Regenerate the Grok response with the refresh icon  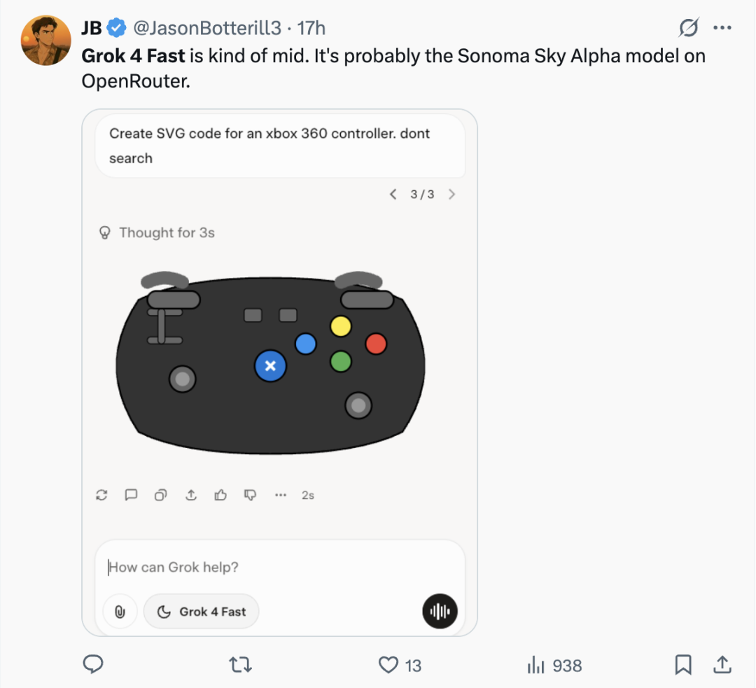point(101,495)
